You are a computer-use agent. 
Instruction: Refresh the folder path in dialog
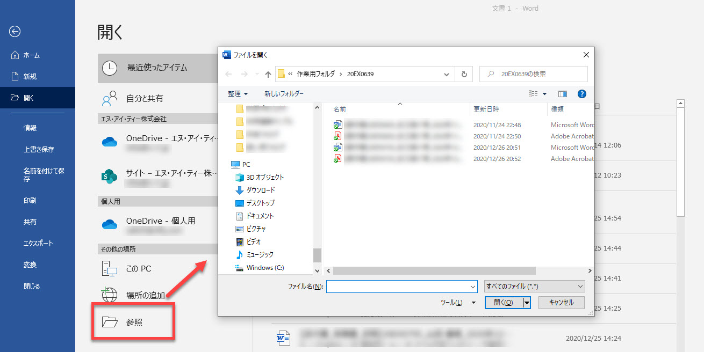(x=464, y=74)
